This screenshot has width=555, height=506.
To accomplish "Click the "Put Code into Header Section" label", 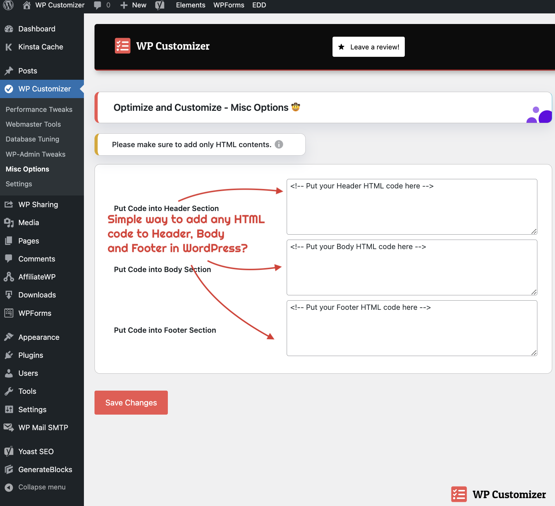I will pyautogui.click(x=166, y=209).
